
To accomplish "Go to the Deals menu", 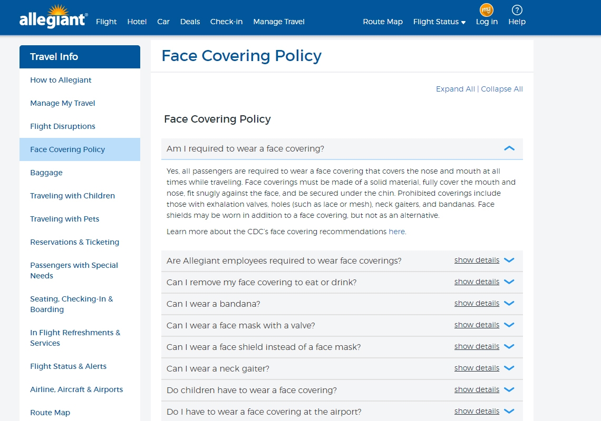I will [190, 22].
